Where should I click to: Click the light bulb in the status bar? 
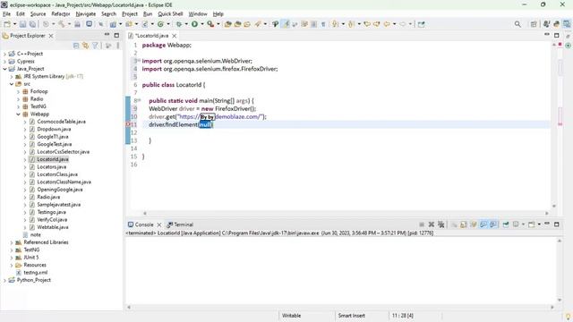point(568,317)
